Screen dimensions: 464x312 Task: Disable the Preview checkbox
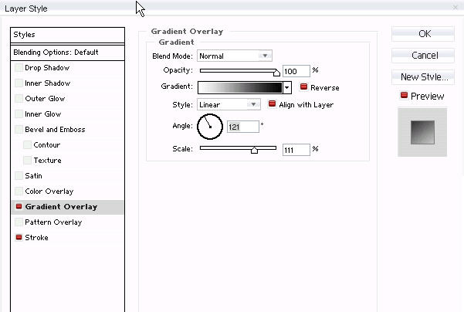click(x=404, y=95)
